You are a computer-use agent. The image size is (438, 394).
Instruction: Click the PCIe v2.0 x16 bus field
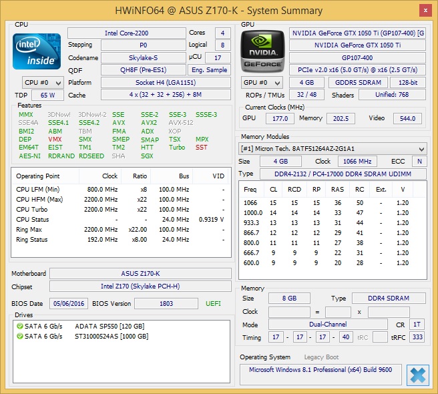point(357,70)
